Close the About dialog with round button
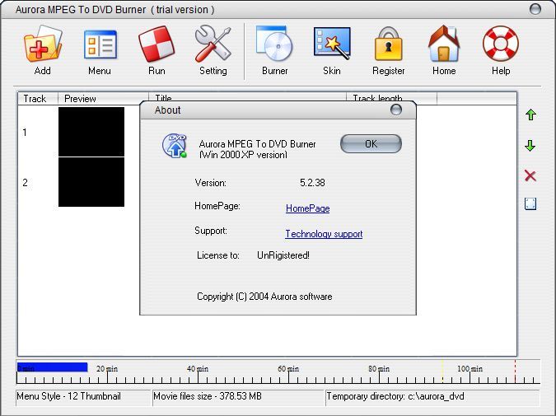556x416 pixels. [x=396, y=110]
